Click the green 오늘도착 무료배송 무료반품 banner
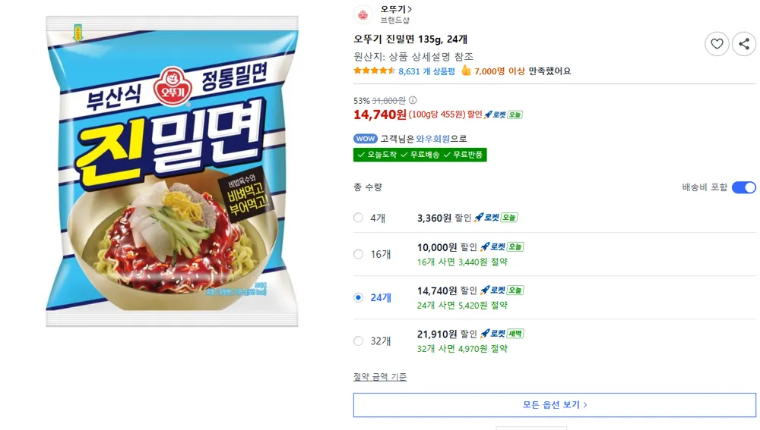The image size is (760, 430). (x=420, y=155)
